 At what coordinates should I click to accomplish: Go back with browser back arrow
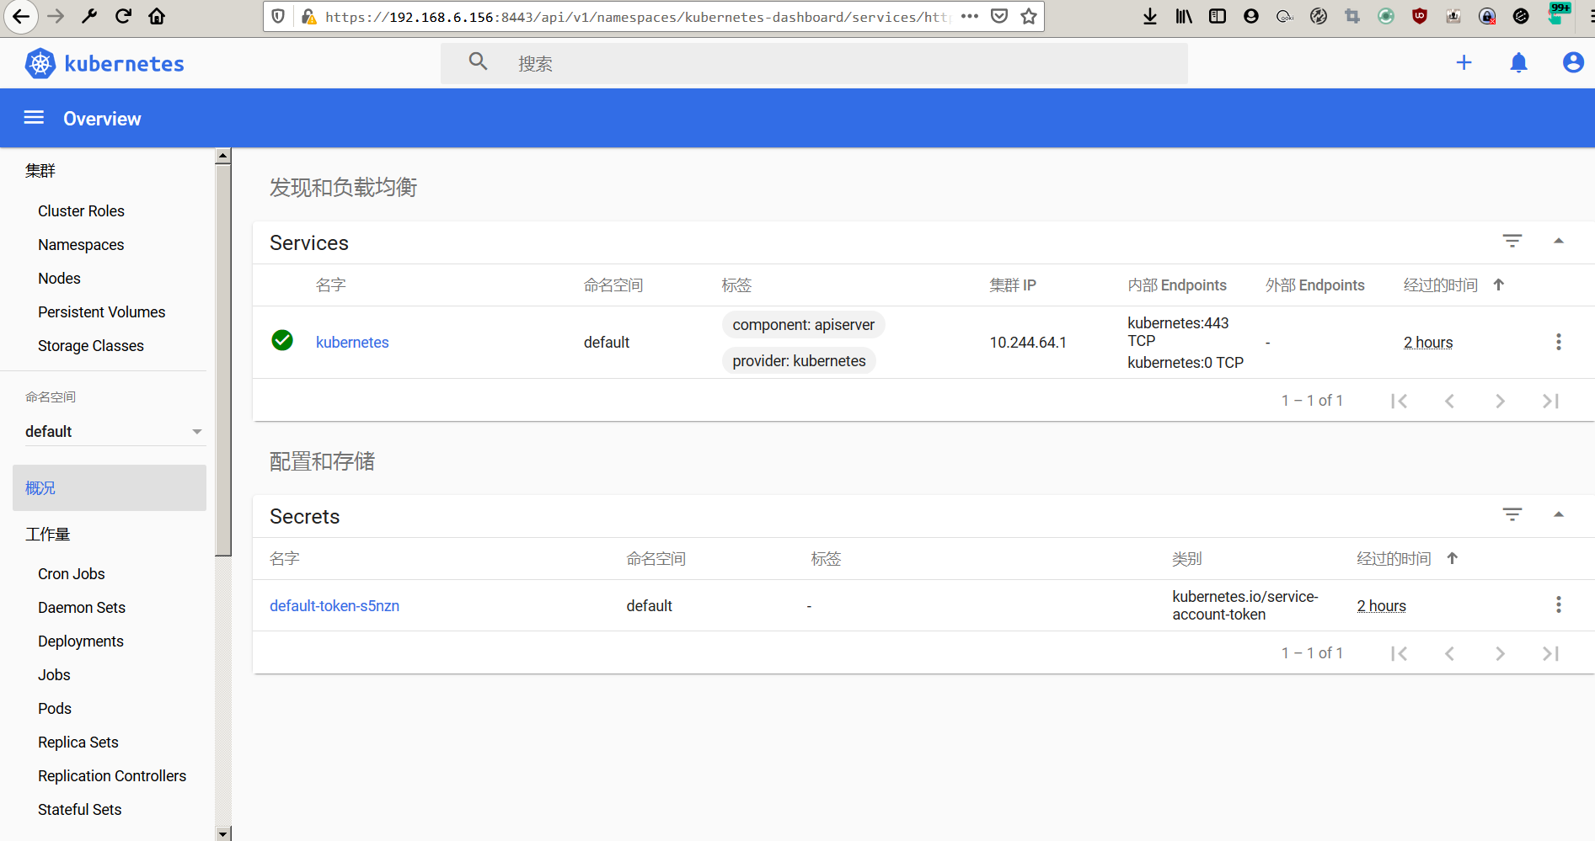(21, 16)
